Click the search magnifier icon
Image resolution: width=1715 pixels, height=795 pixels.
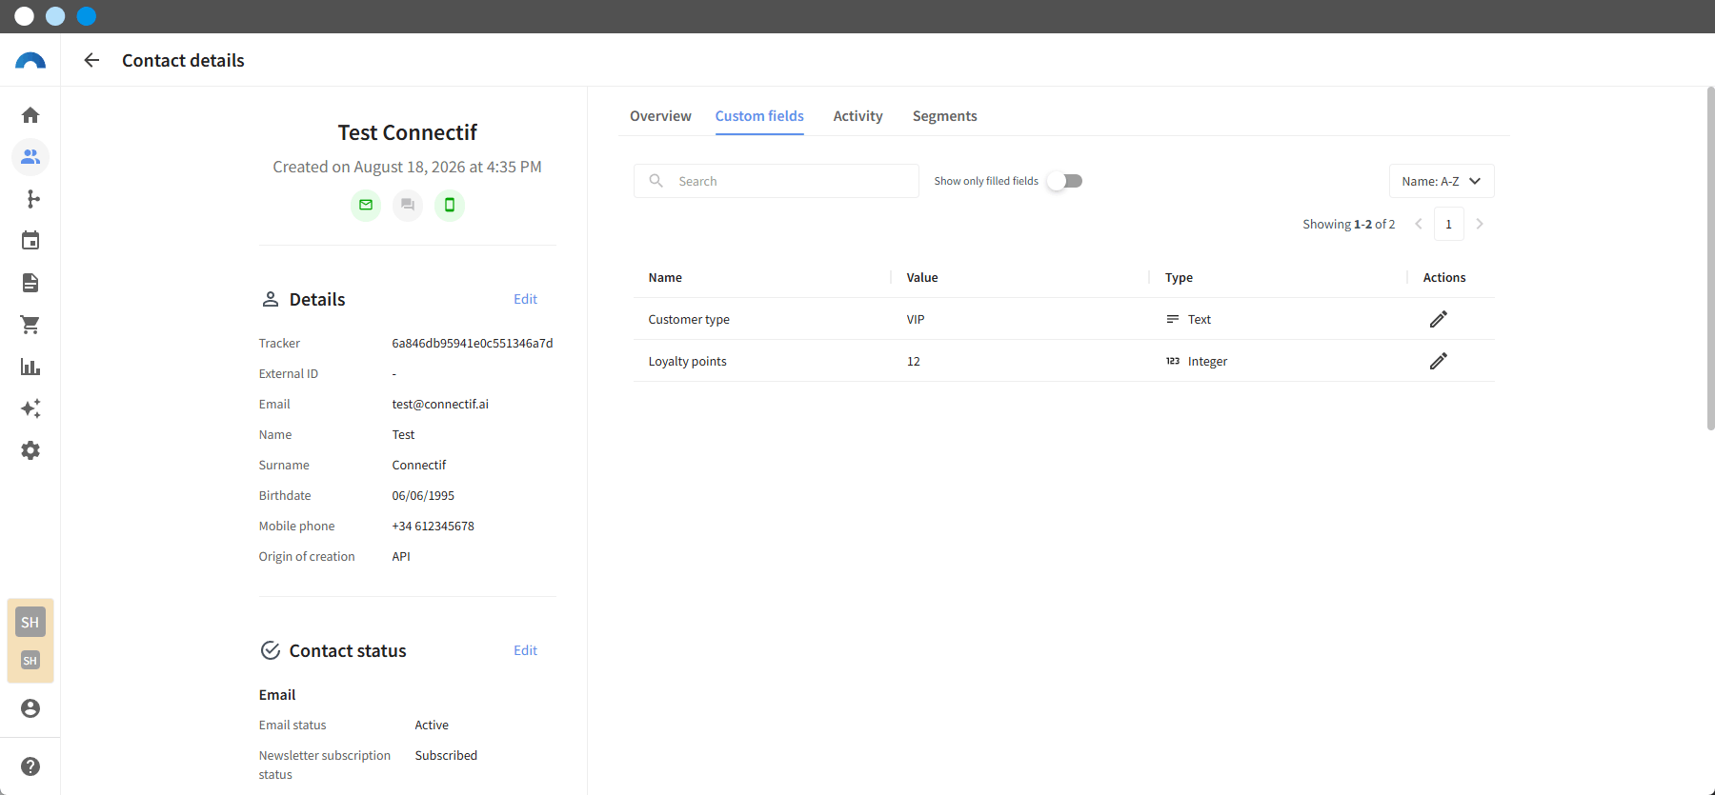click(x=656, y=181)
